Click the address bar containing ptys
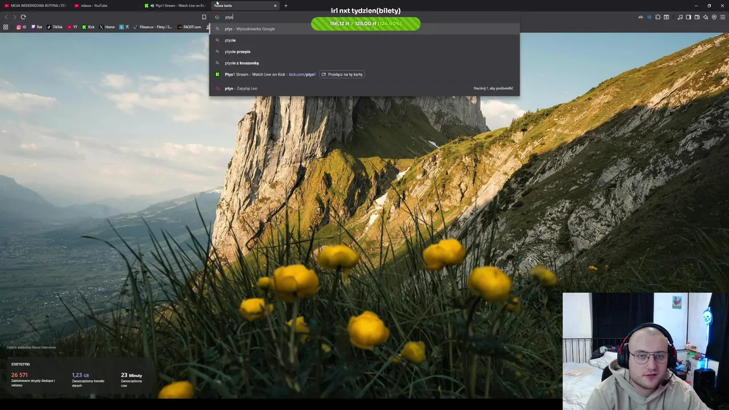The image size is (729, 410). point(364,17)
